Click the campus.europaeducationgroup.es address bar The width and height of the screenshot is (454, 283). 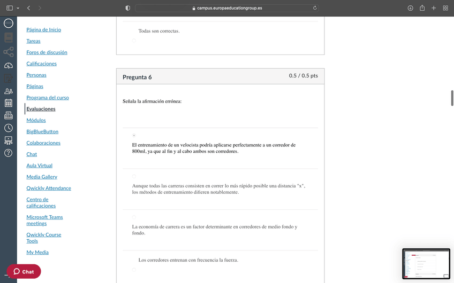point(227,8)
